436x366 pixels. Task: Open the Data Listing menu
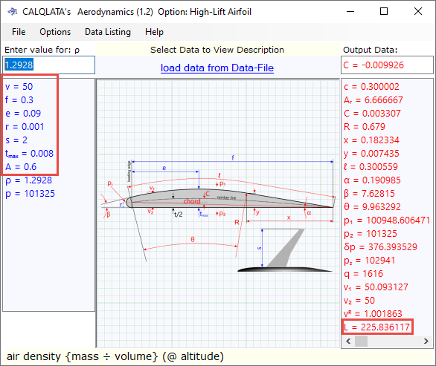108,32
